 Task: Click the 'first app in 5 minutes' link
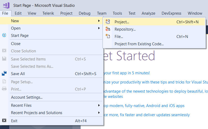point(127,73)
